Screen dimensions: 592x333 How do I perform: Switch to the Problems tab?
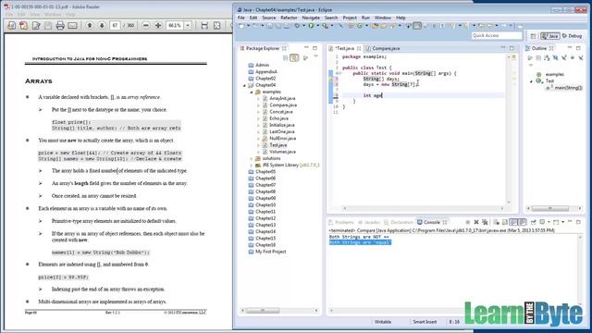pyautogui.click(x=341, y=222)
